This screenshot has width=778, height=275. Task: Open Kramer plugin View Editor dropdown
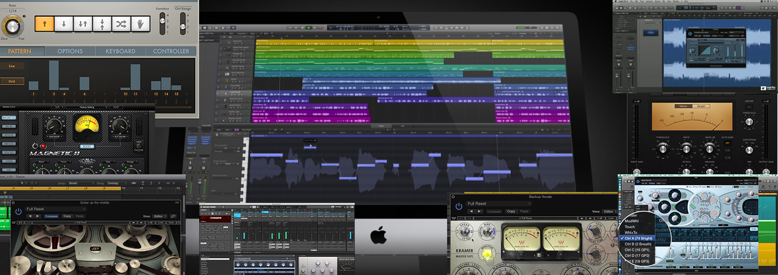[x=609, y=211]
